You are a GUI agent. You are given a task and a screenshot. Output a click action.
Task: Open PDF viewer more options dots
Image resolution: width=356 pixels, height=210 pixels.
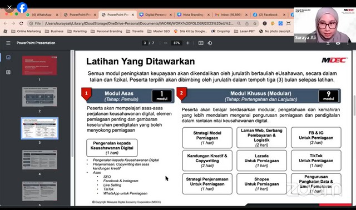pos(348,43)
